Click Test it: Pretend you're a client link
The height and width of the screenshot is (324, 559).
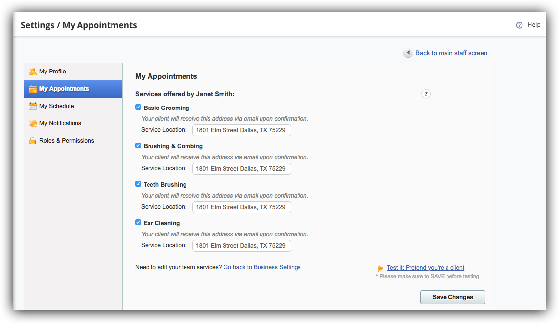pyautogui.click(x=426, y=268)
